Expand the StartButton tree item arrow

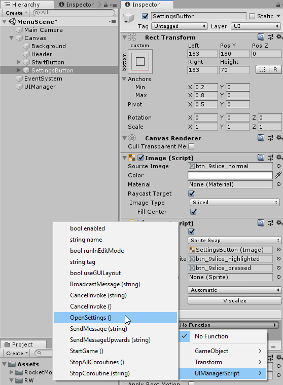point(18,62)
